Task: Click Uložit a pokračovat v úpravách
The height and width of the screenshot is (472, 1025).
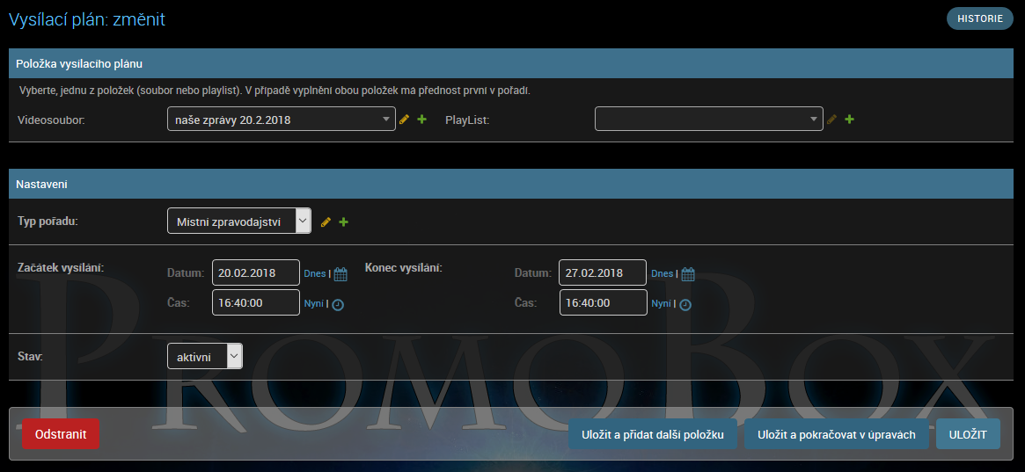Action: [836, 435]
